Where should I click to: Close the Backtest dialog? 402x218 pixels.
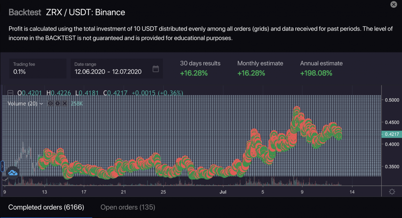394,4
